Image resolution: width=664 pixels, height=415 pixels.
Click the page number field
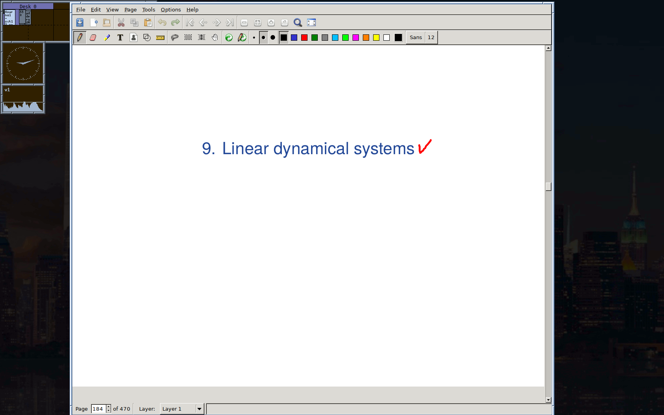98,409
